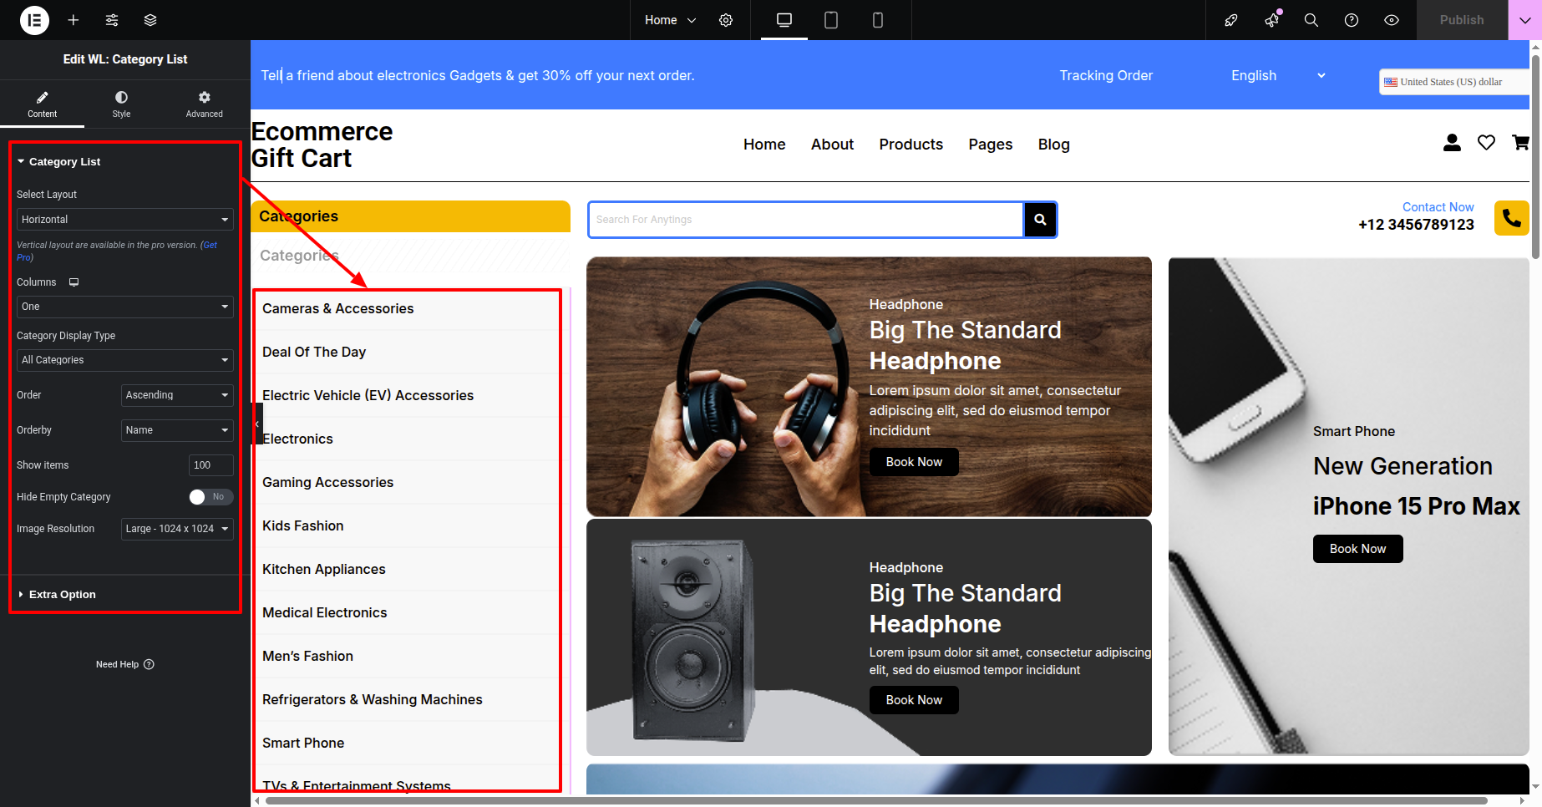1542x807 pixels.
Task: Switch to the Content tab
Action: click(42, 104)
